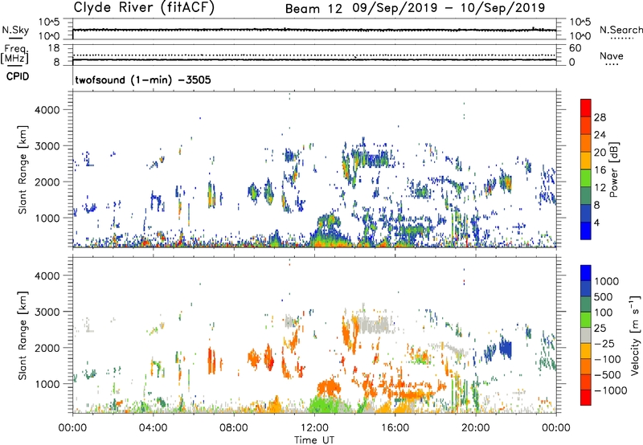Click the '-500' label on the velocity colorbar
Viewport: 643px width, 445px height.
pos(608,375)
